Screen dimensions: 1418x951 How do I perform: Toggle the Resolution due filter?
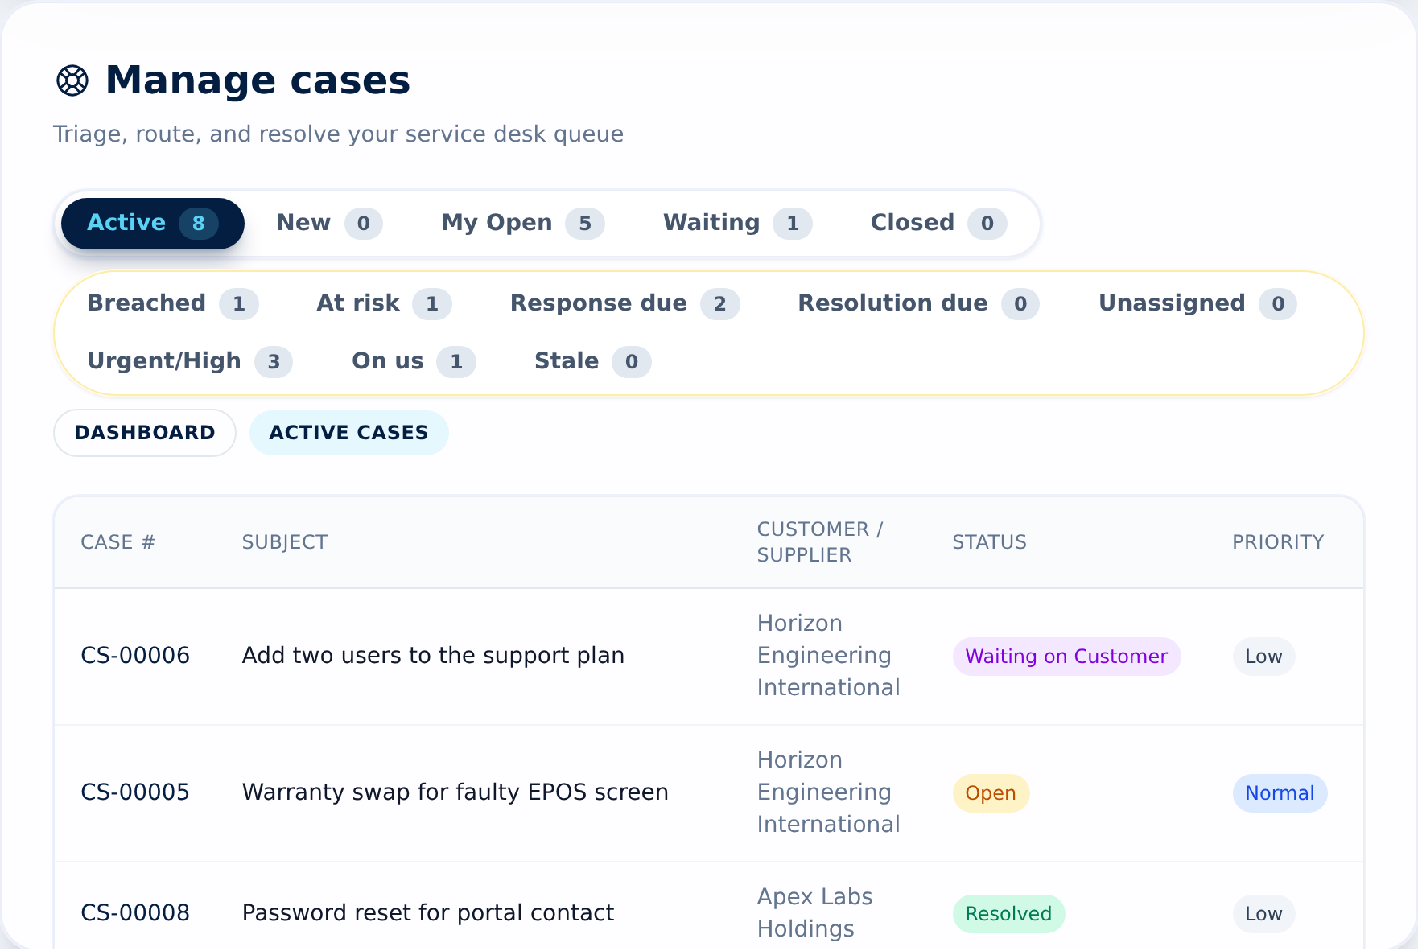click(918, 303)
